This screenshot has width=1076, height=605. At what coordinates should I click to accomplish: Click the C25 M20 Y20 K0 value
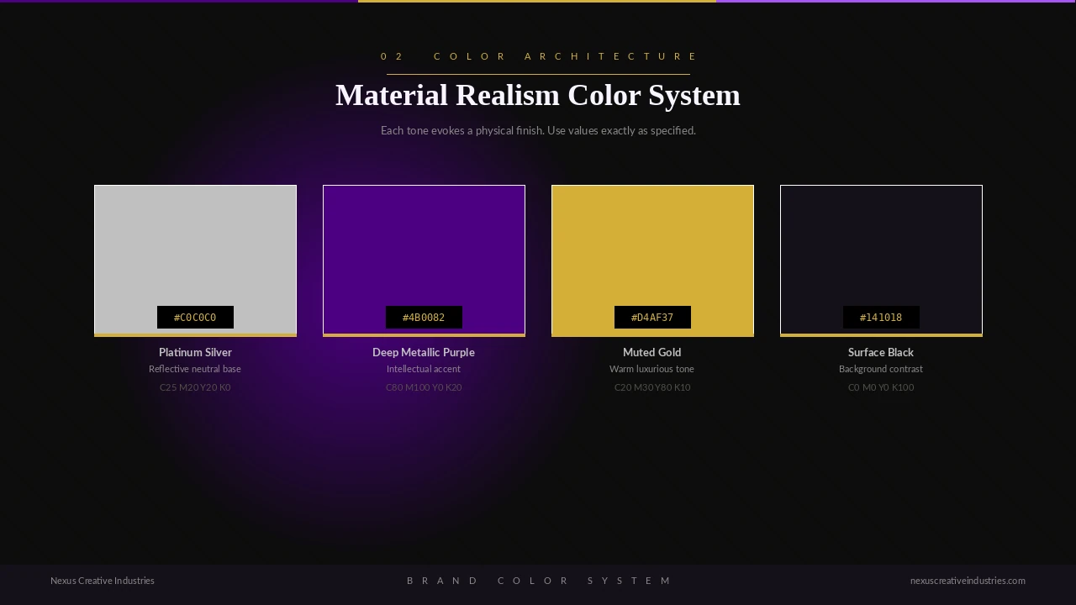195,387
